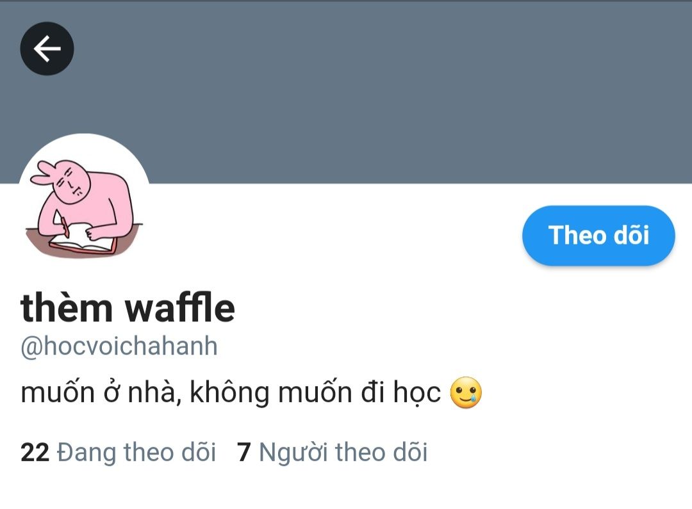Tap the word waffle in the profile name
Image resolution: width=692 pixels, height=509 pixels.
pos(180,307)
